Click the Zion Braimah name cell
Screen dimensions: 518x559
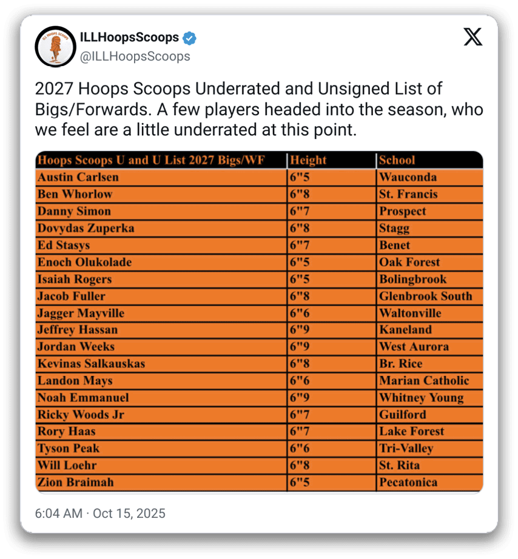coord(76,483)
